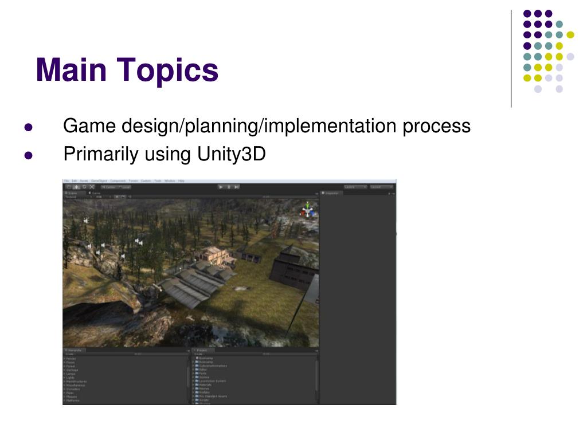Screen dimensions: 587x440
Task: Expand the Floors item in Hierarchy
Action: pyautogui.click(x=64, y=363)
